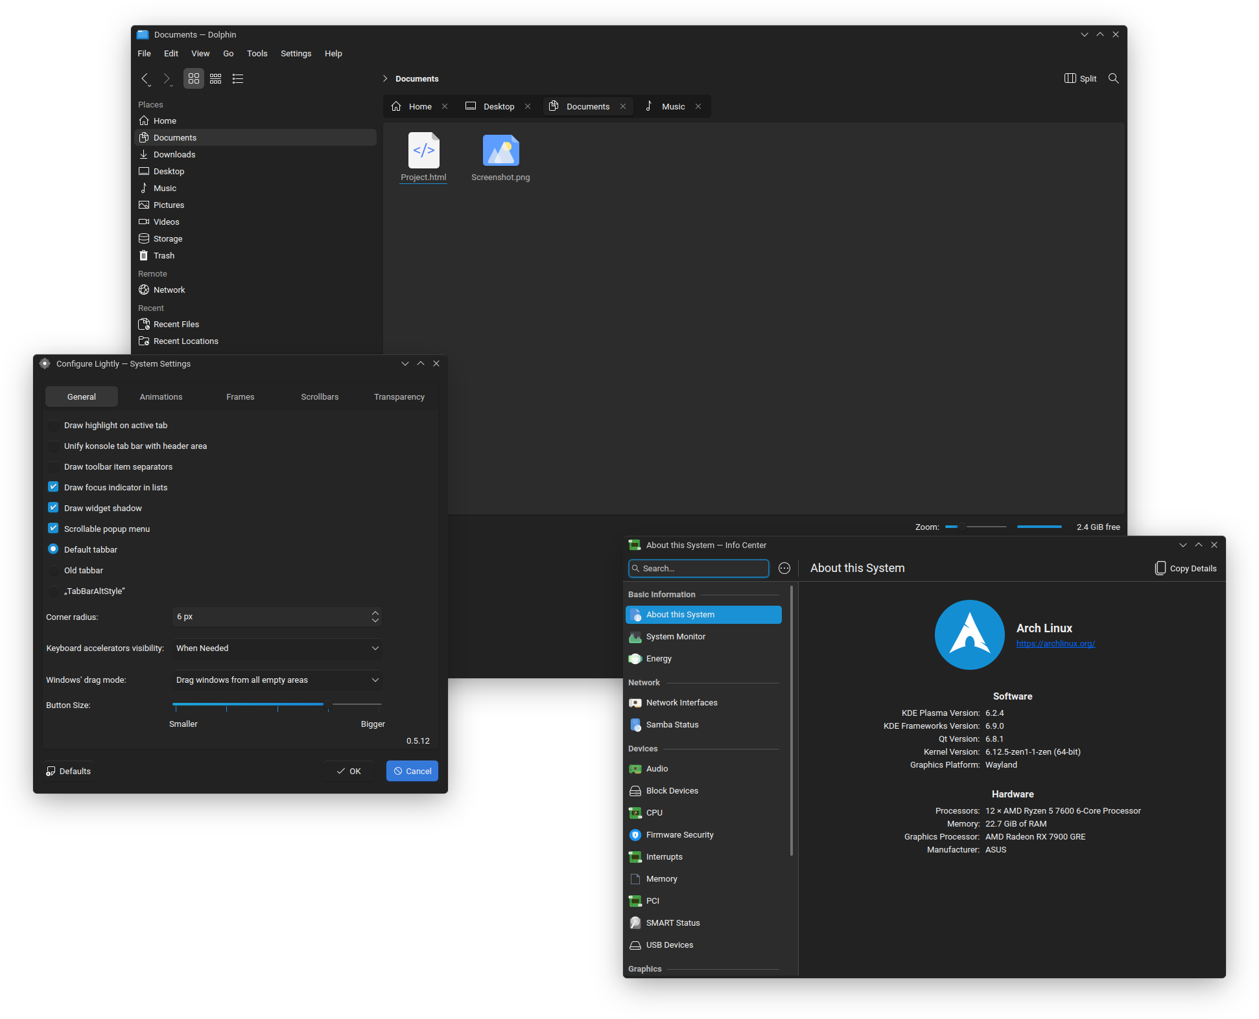
Task: Restore Lightly settings with the Defaults button
Action: [68, 771]
